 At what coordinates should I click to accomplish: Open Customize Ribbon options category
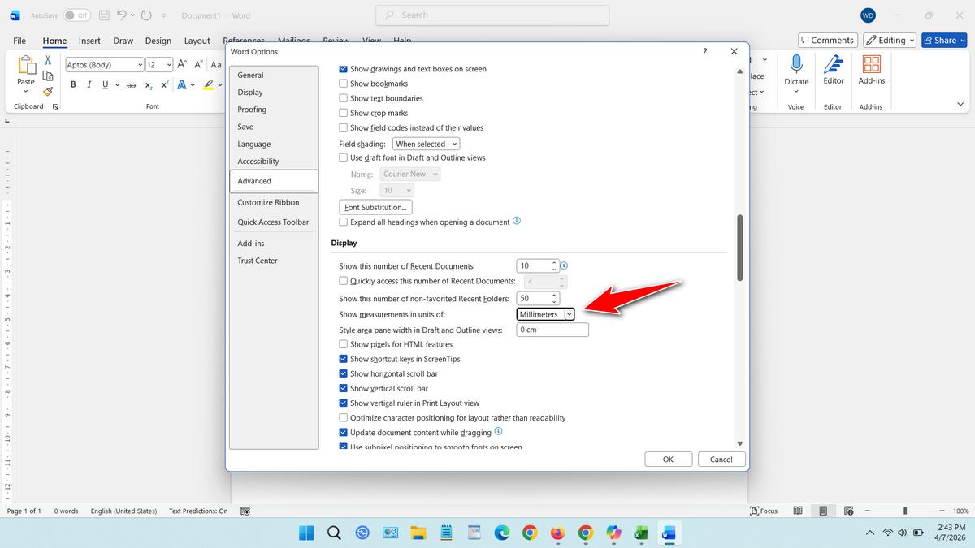(x=268, y=202)
